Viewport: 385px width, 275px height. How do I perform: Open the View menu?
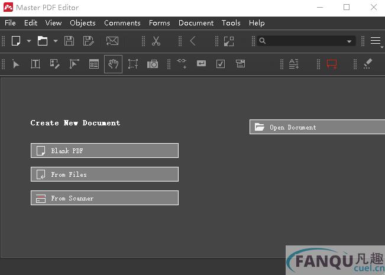pos(53,23)
